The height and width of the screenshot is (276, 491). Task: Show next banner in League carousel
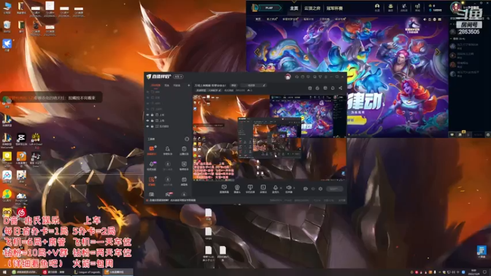pyautogui.click(x=438, y=52)
